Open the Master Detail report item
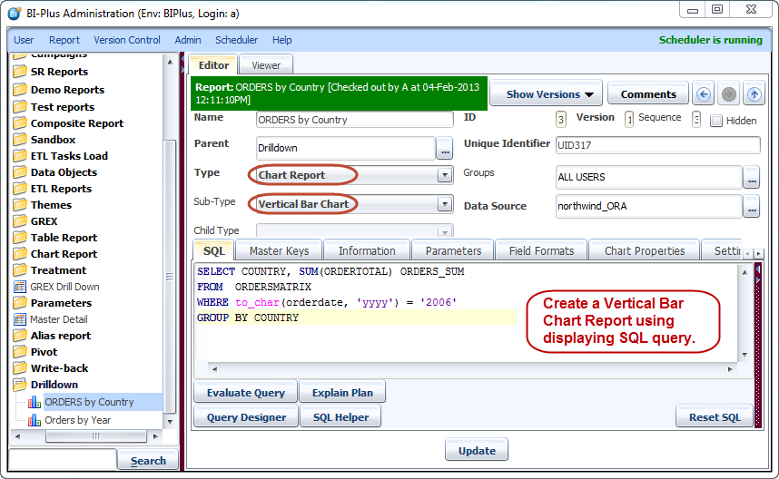Screen dimensions: 779x479 pyautogui.click(x=58, y=319)
